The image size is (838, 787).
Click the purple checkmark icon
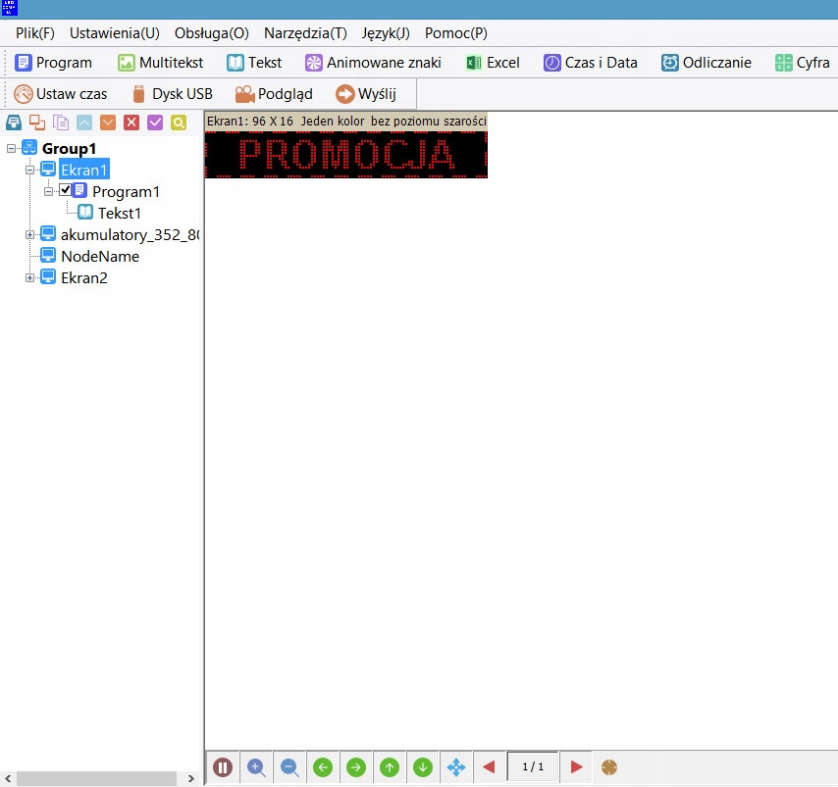[155, 123]
